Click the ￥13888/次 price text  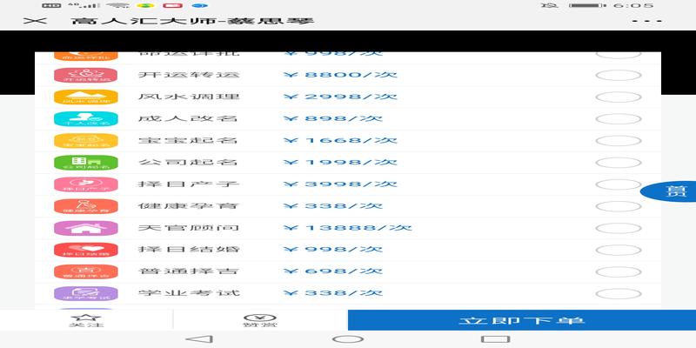pos(348,228)
